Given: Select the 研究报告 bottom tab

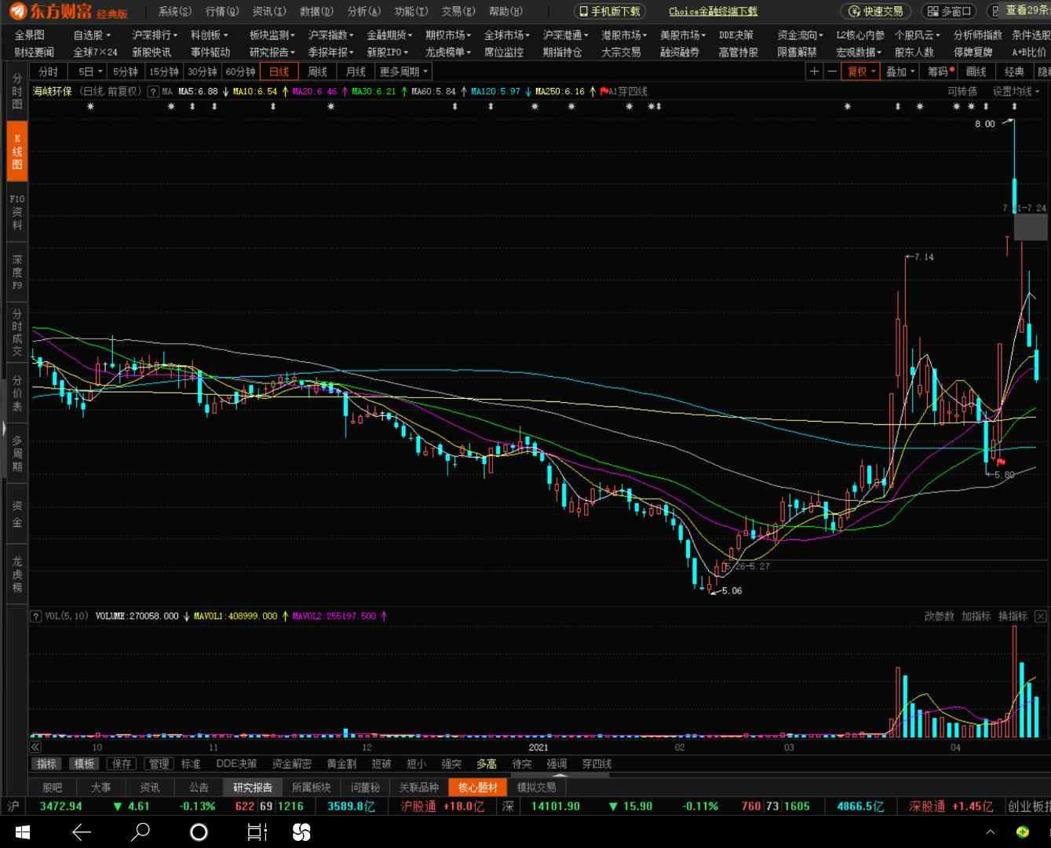Looking at the screenshot, I should pos(252,787).
